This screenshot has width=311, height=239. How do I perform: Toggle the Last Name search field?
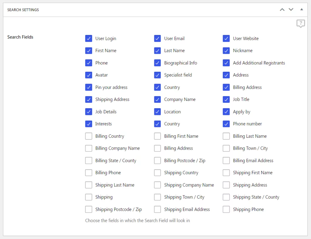[x=158, y=50]
